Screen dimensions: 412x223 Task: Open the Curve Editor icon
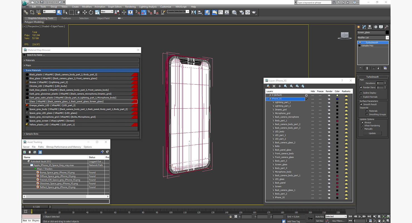[x=221, y=12]
